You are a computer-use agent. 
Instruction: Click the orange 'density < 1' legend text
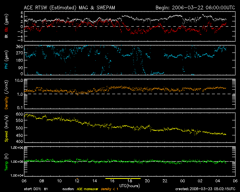pyautogui.click(x=115, y=189)
